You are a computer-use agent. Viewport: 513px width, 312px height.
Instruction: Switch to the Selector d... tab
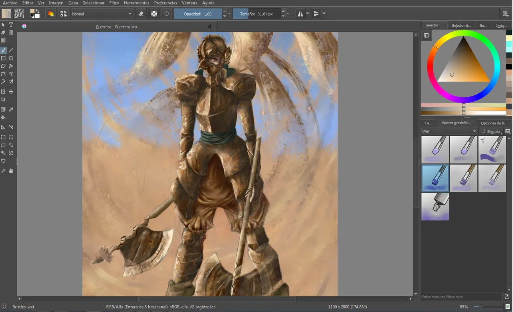coord(461,25)
